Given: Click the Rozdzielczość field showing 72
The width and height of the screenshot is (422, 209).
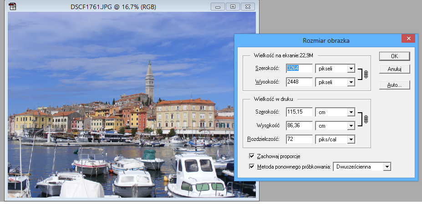Looking at the screenshot, I should point(299,139).
